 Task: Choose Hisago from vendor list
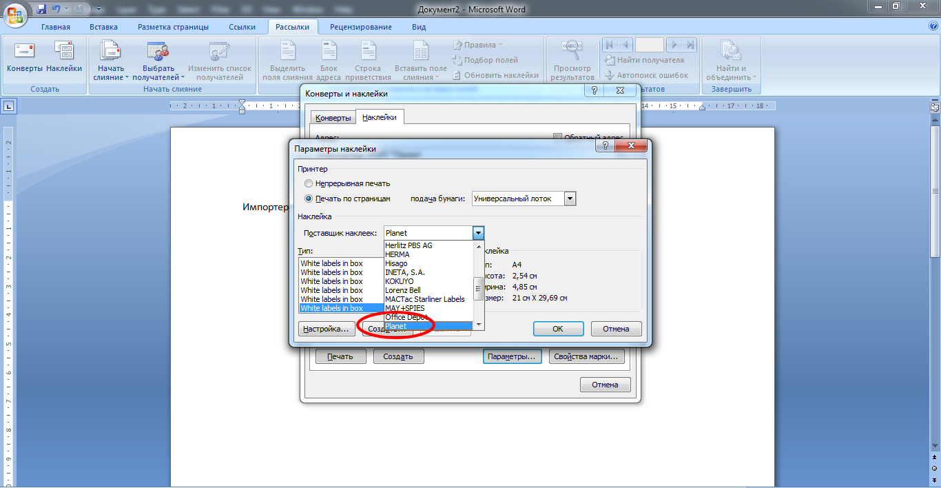[428, 263]
